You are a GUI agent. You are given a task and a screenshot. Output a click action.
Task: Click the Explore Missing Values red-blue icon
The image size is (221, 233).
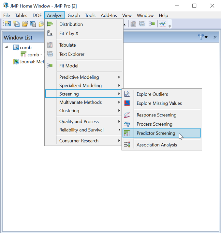point(127,103)
